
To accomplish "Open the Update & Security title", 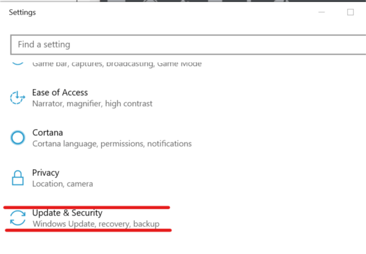I will pyautogui.click(x=67, y=213).
